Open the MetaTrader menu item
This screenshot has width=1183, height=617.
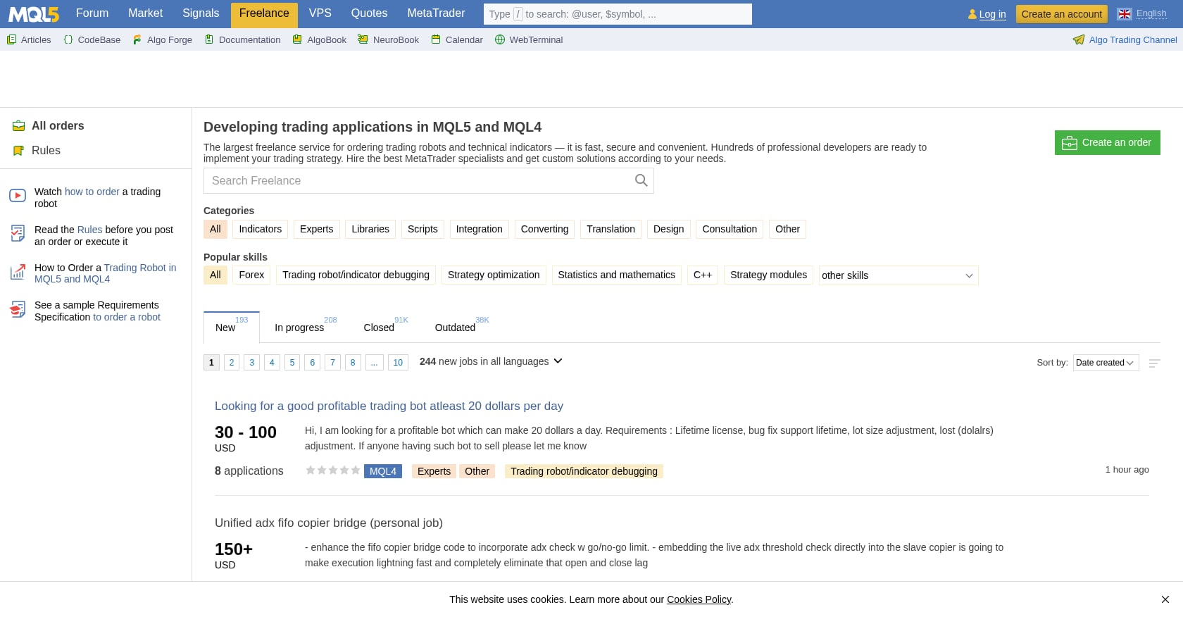[x=436, y=13]
